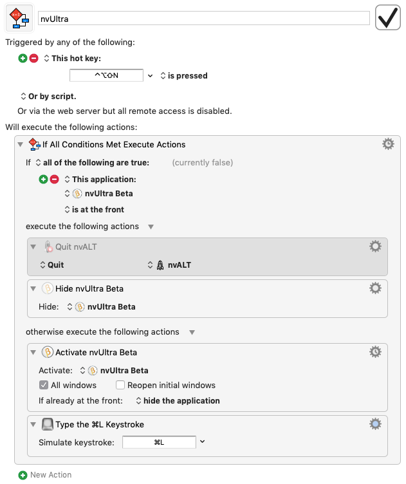Viewport: 406px width, 484px height.
Task: Collapse the Type the ⌘L Keystroke action
Action: [x=33, y=424]
